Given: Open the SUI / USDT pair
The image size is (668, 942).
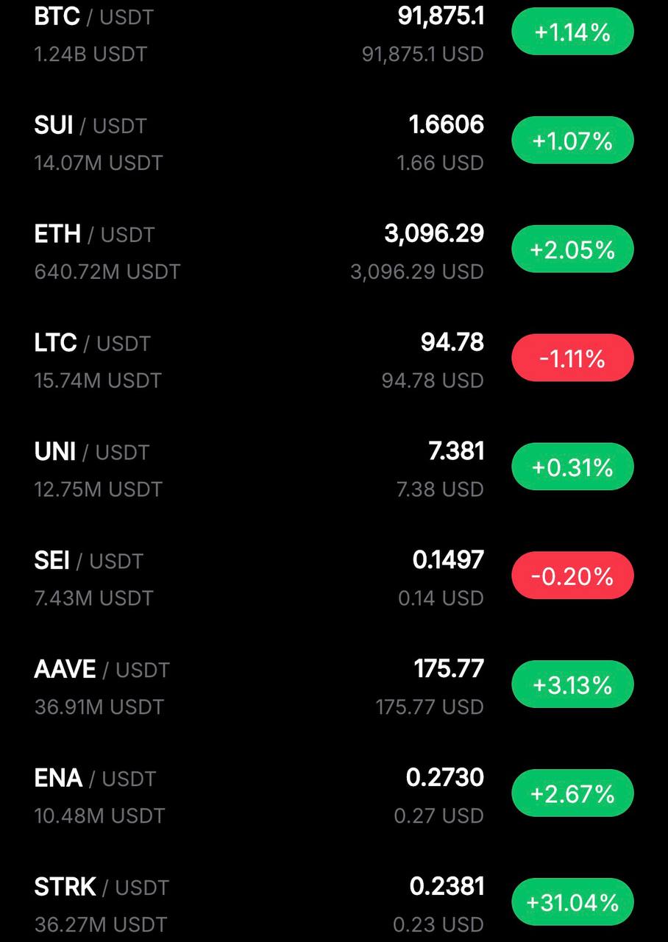Looking at the screenshot, I should (x=90, y=126).
